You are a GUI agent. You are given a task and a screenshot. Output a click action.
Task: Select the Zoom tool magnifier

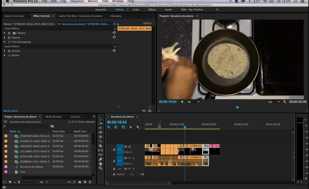100,168
